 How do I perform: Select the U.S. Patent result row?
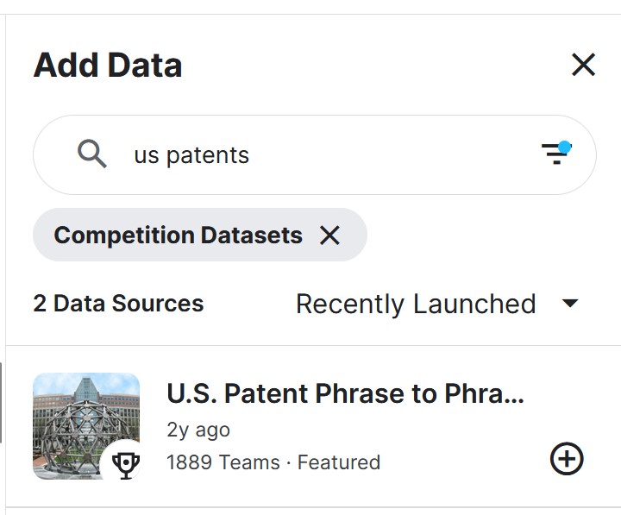[313, 426]
